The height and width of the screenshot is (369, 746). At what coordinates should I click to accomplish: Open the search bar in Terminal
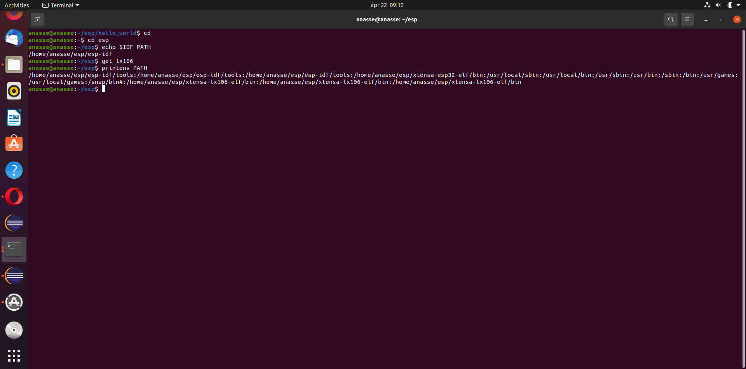671,19
